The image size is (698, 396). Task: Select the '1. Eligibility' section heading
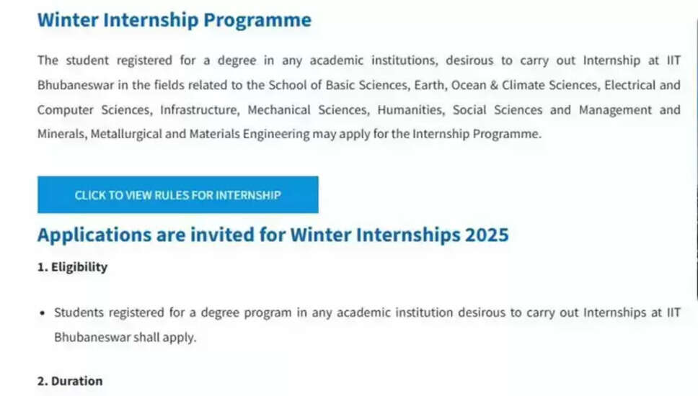point(72,267)
